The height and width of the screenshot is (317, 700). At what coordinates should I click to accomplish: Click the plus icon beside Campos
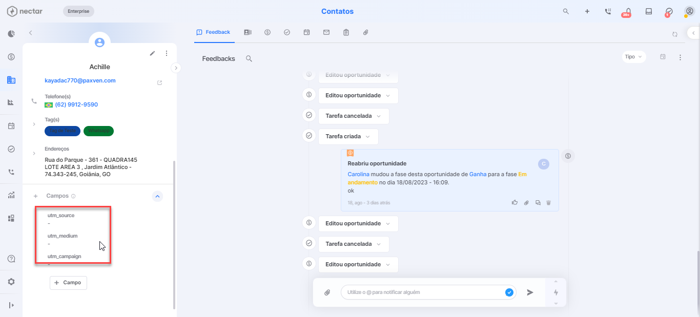(x=35, y=196)
